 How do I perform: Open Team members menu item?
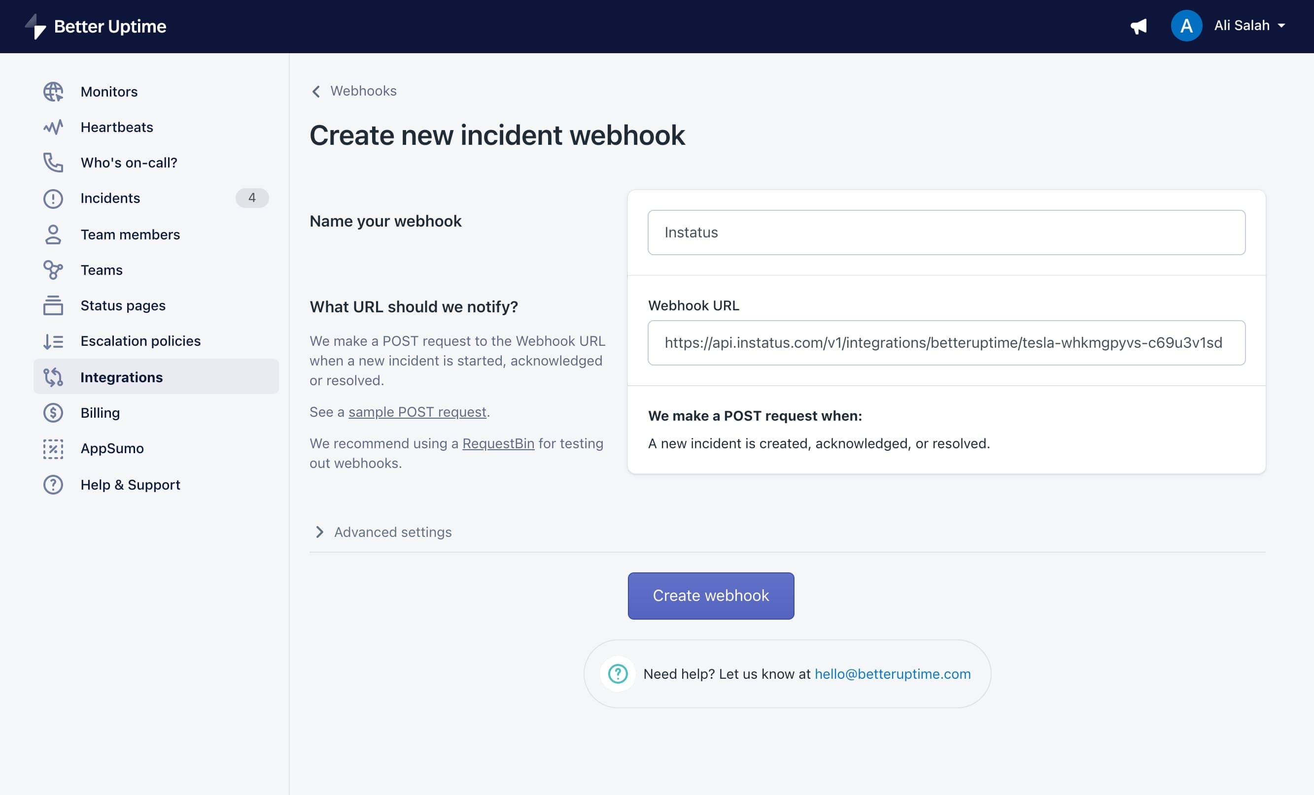tap(130, 234)
